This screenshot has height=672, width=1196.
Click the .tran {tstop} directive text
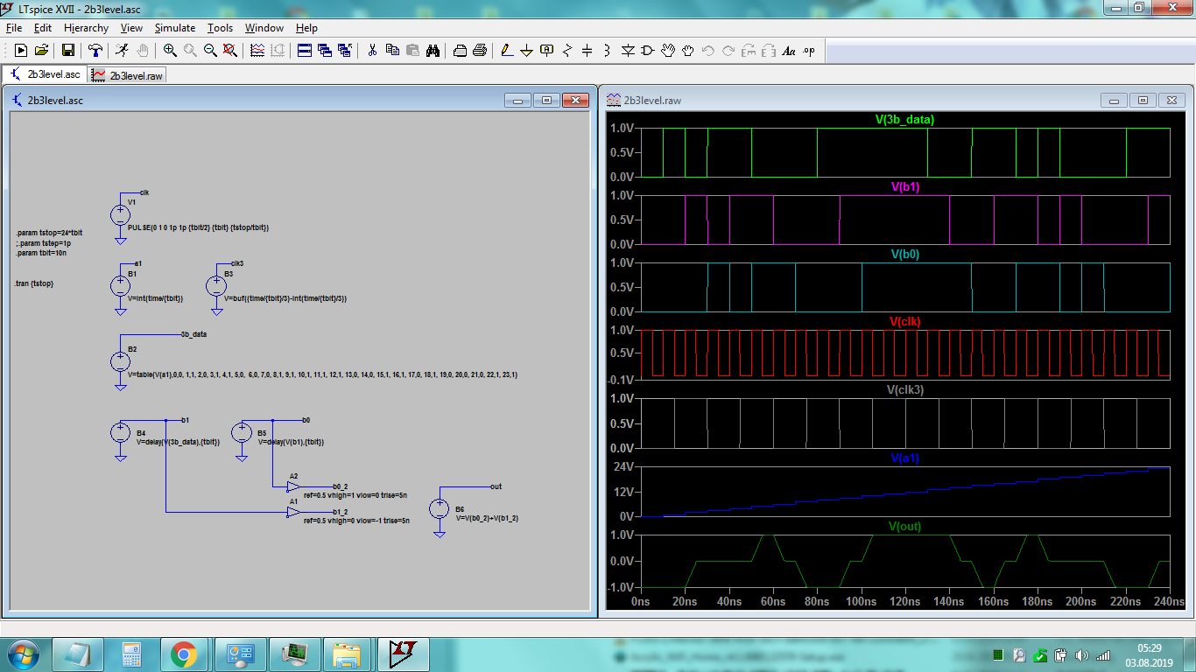tap(35, 283)
